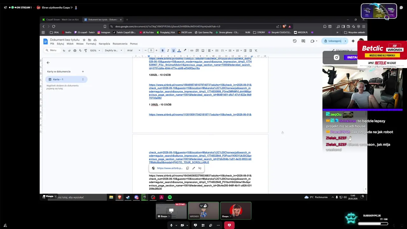
Task: Click the clear formatting icon
Action: pos(256,51)
